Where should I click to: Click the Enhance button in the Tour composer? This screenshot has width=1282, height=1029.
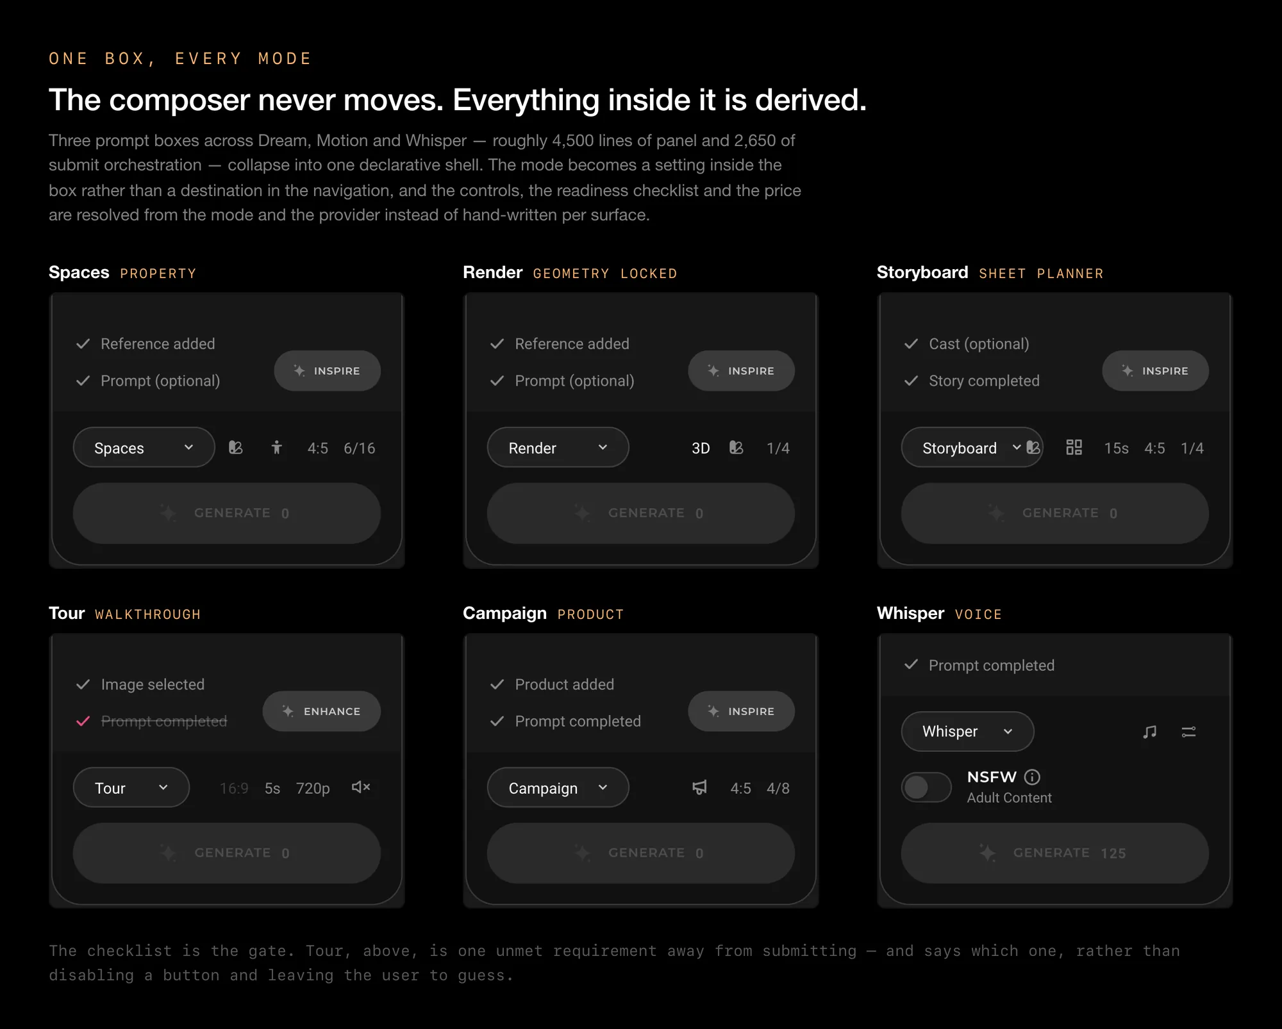point(321,711)
